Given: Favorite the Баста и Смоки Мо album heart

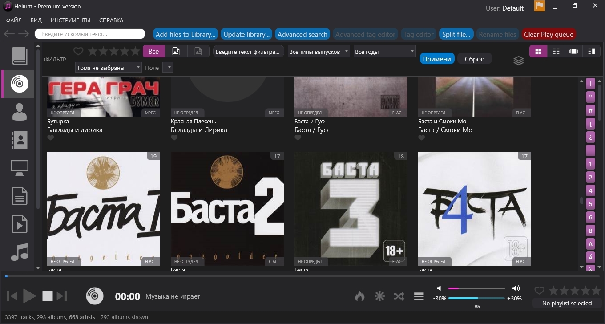Looking at the screenshot, I should (422, 138).
